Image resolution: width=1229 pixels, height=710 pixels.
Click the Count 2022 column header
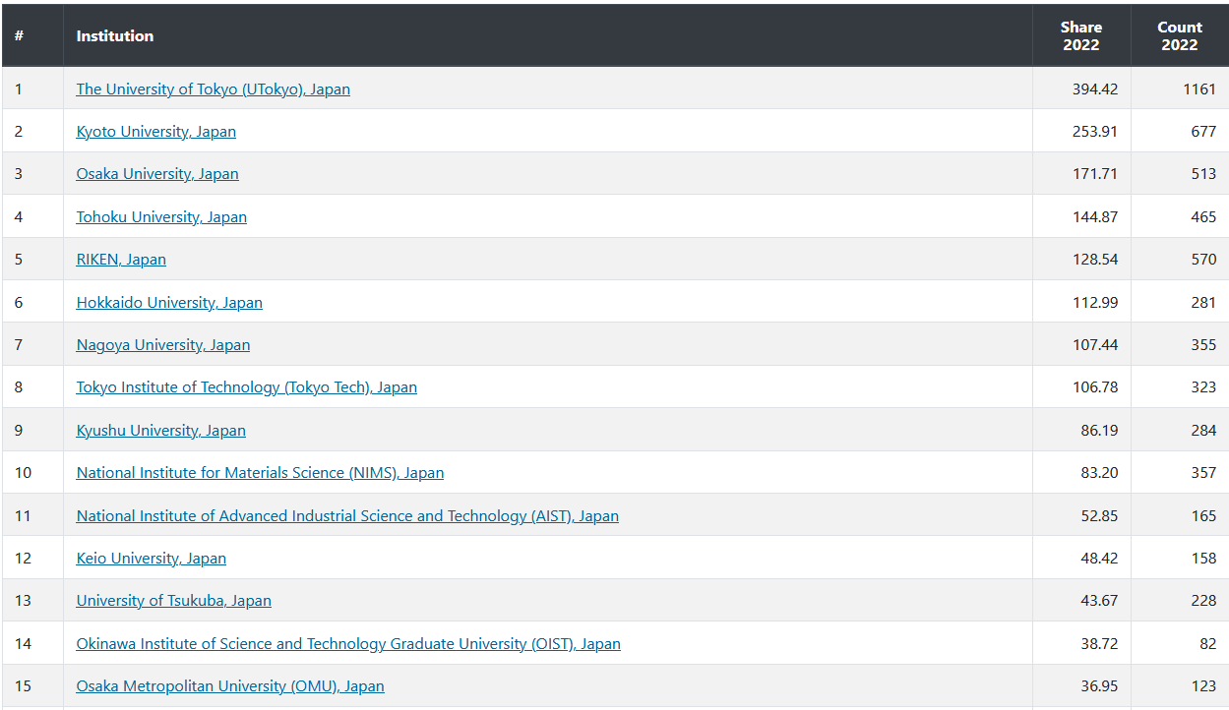click(1180, 35)
